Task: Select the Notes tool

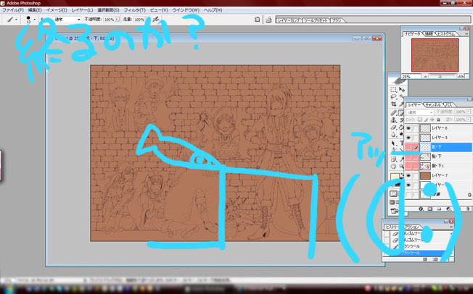Action: pyautogui.click(x=393, y=159)
